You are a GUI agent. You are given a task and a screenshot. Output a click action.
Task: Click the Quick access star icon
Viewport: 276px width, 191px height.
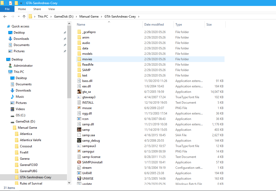pos(9,26)
